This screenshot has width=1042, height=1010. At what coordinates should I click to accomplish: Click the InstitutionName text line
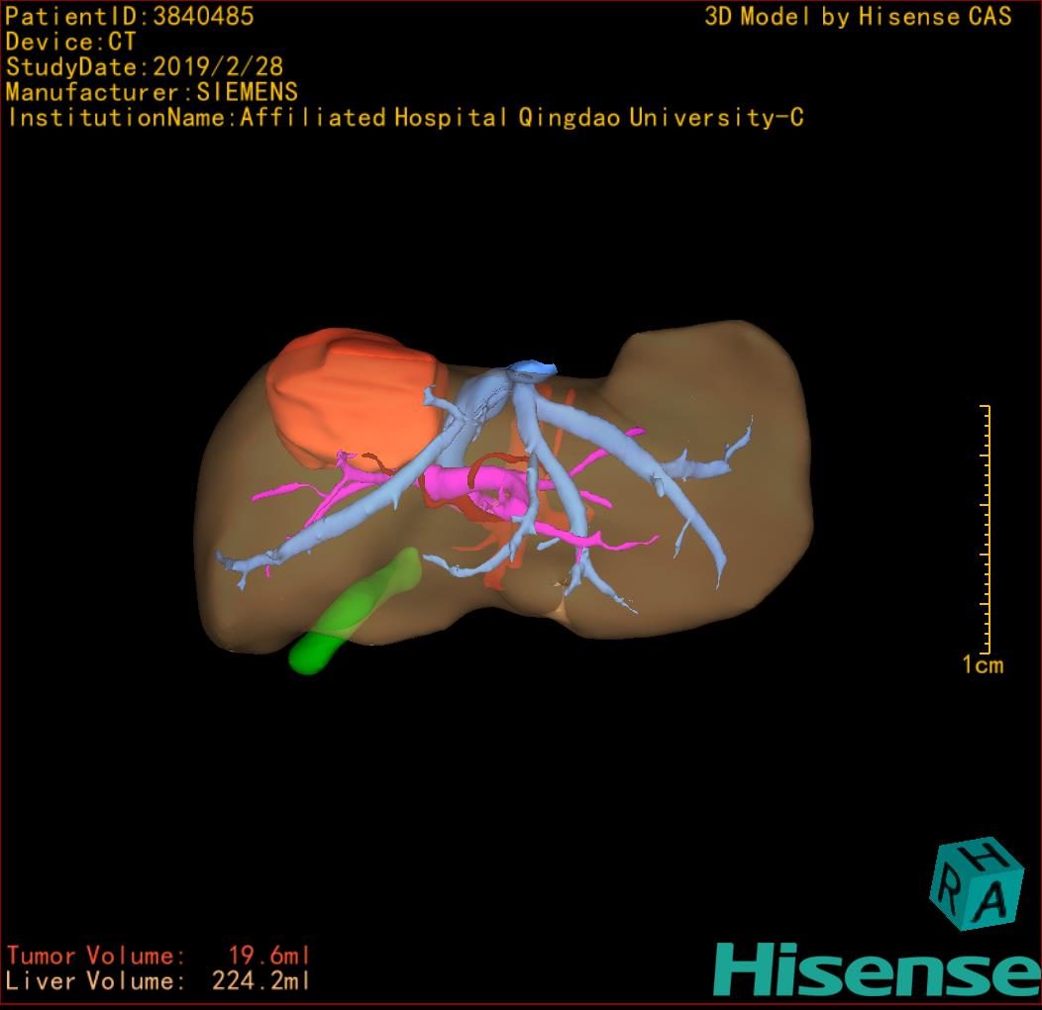coord(405,118)
